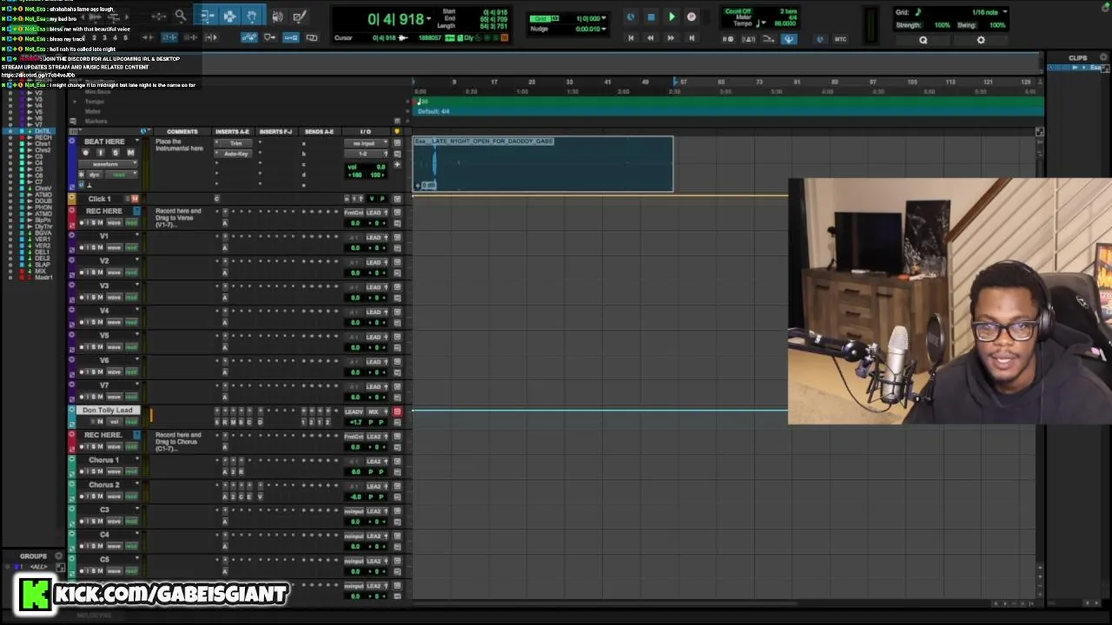Click the GROUPS panel header
The image size is (1112, 625).
(33, 556)
